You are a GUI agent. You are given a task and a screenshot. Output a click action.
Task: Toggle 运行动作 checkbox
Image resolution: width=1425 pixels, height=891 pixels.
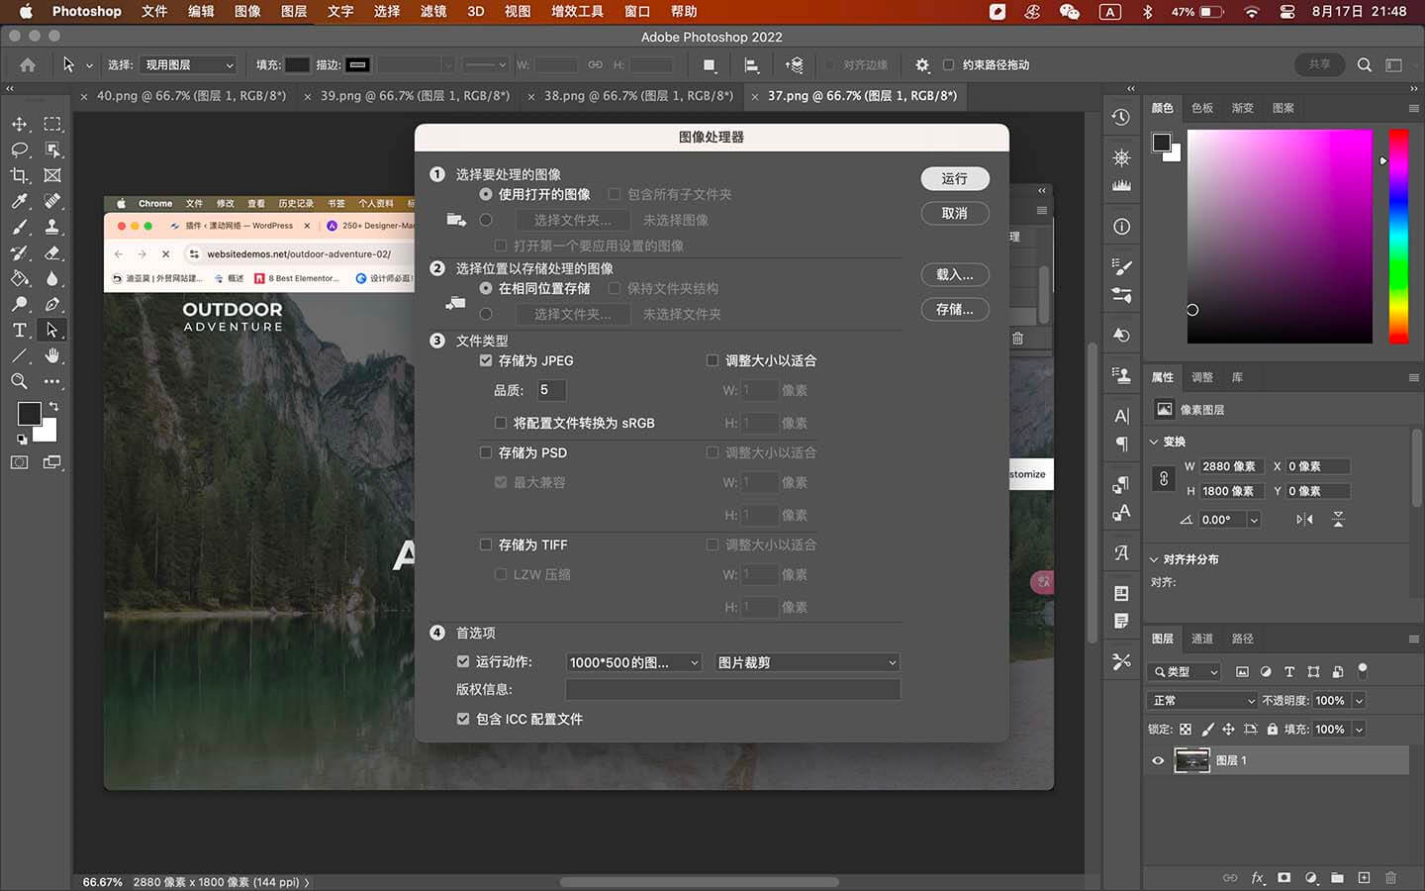click(463, 661)
